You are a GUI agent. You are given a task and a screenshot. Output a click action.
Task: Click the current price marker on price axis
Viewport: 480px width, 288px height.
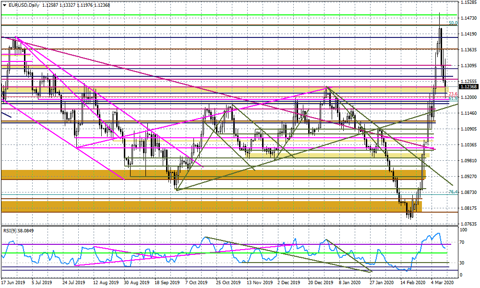(x=468, y=86)
